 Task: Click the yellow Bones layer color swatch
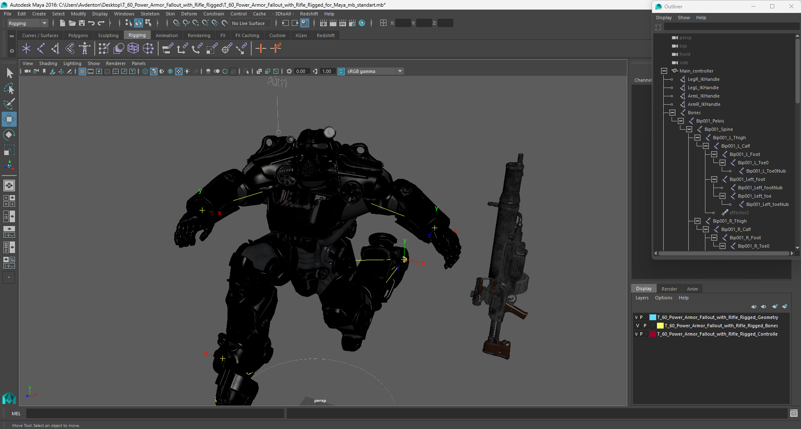[x=660, y=326]
